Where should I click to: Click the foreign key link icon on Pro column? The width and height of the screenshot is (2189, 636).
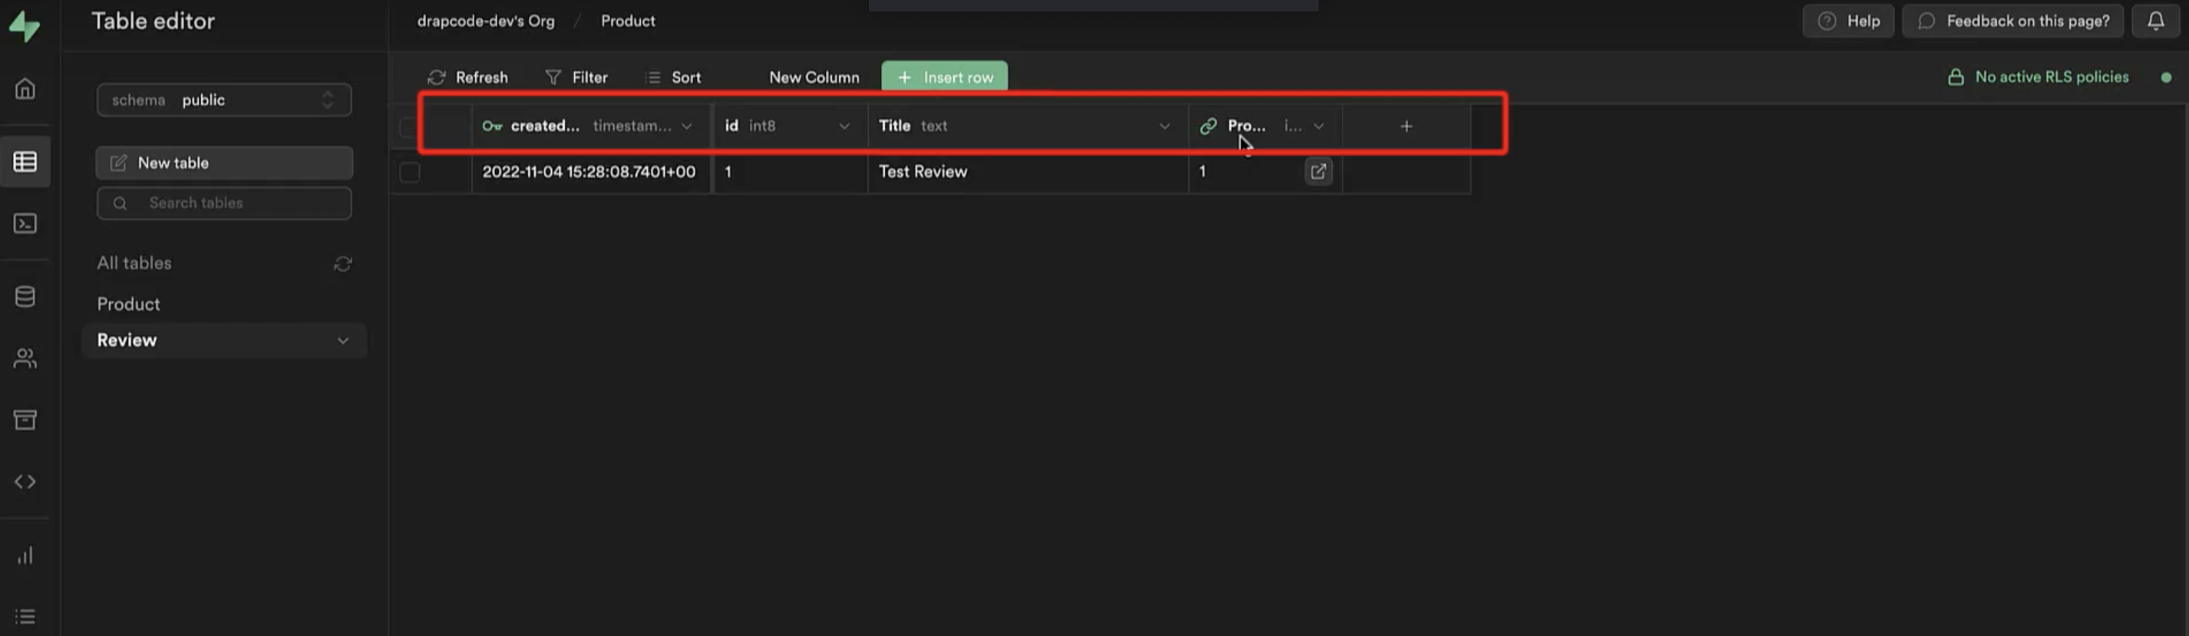click(x=1207, y=126)
